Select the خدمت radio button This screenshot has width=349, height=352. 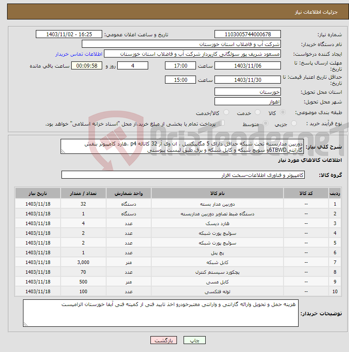click(257, 112)
